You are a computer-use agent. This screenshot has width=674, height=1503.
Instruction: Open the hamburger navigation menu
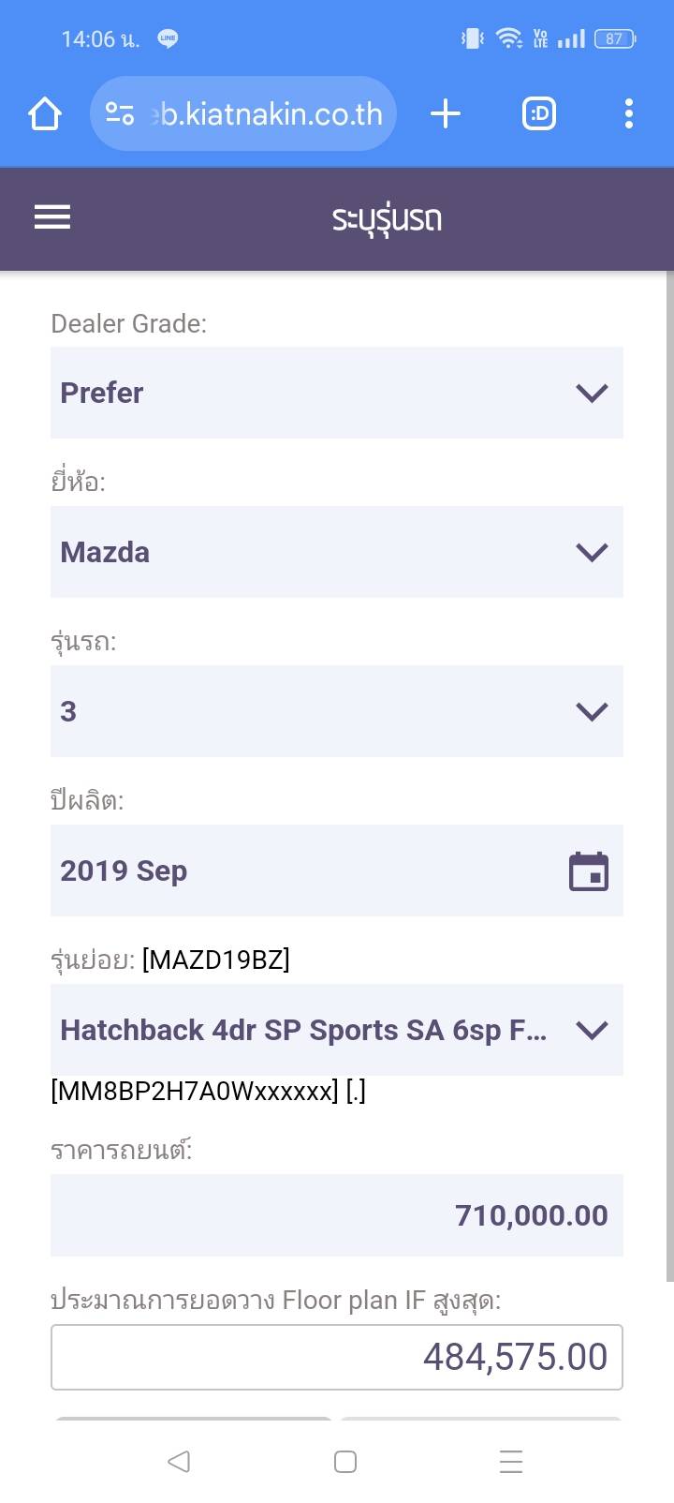[52, 217]
